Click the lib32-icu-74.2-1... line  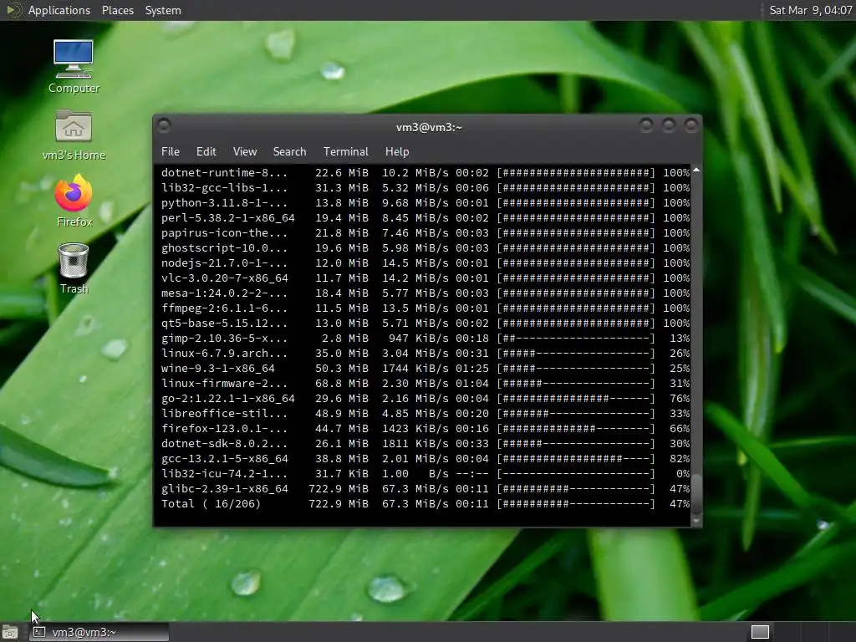(x=425, y=474)
